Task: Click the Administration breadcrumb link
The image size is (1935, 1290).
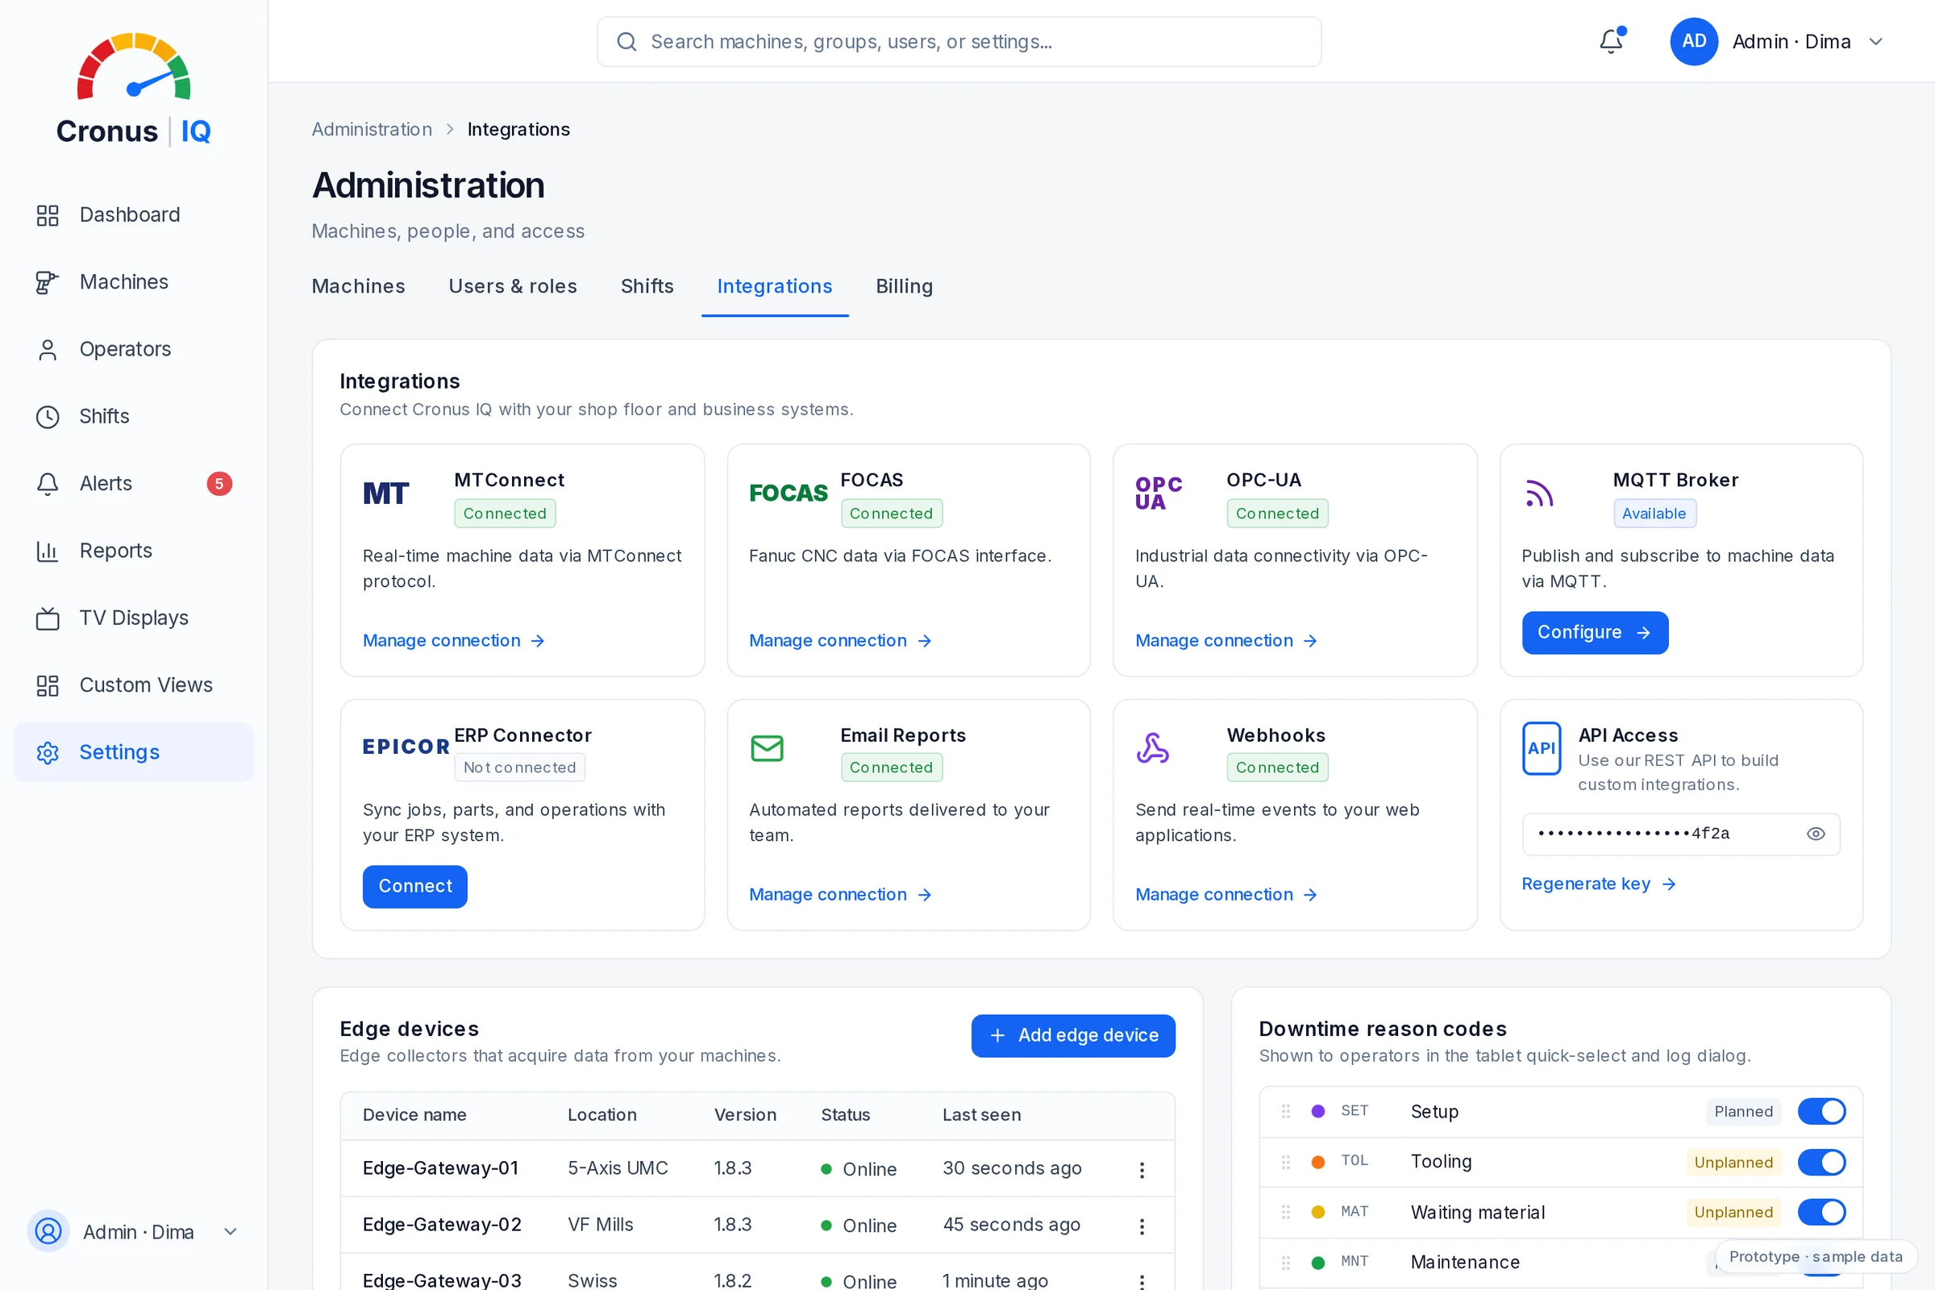Action: [x=372, y=129]
